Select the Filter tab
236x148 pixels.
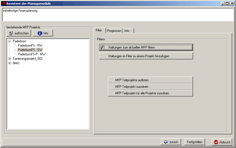click(99, 31)
